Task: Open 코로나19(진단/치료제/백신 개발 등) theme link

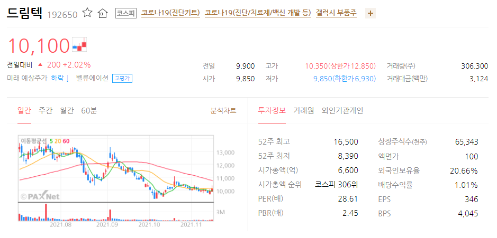Action: [258, 13]
